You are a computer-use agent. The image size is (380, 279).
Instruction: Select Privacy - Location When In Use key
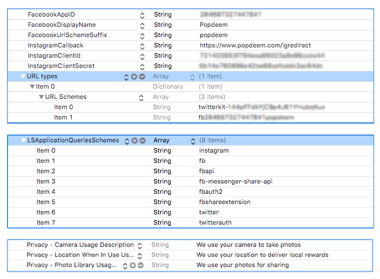[80, 255]
